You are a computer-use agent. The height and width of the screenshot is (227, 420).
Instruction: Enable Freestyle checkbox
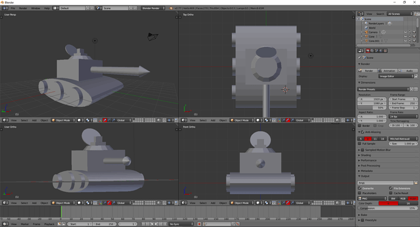pyautogui.click(x=363, y=220)
